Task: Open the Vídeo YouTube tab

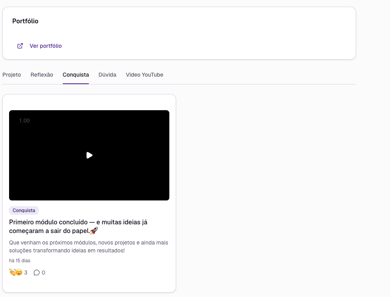Action: pyautogui.click(x=144, y=75)
